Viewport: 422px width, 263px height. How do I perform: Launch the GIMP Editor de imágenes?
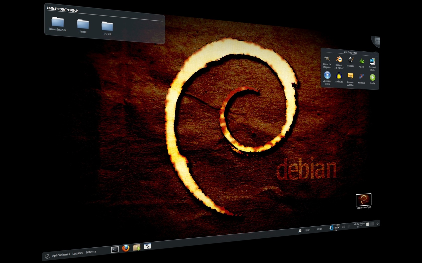tap(327, 62)
